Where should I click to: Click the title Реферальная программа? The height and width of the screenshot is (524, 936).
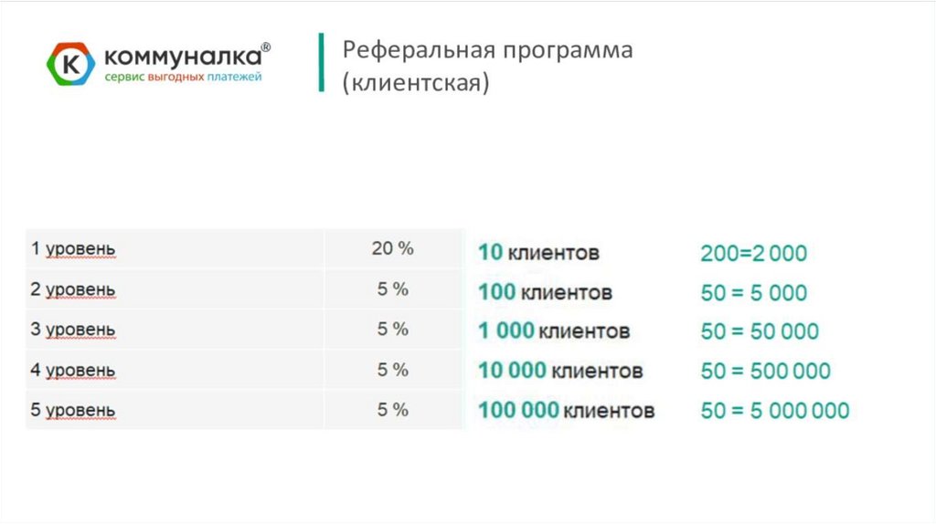click(487, 50)
